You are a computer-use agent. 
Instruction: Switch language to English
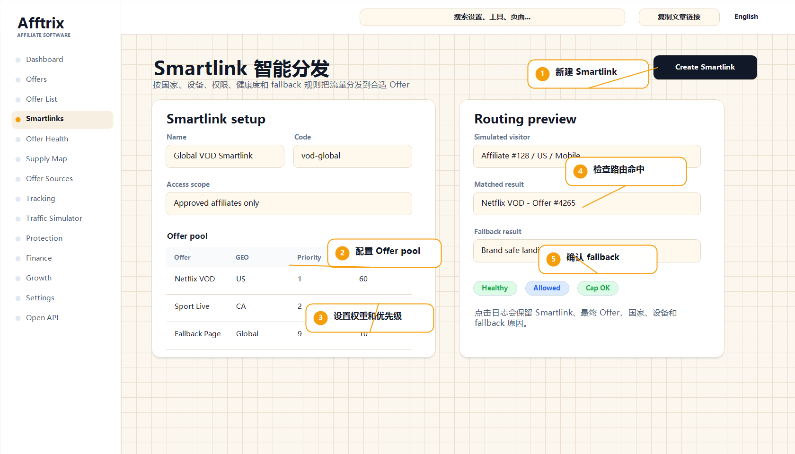[x=746, y=17]
